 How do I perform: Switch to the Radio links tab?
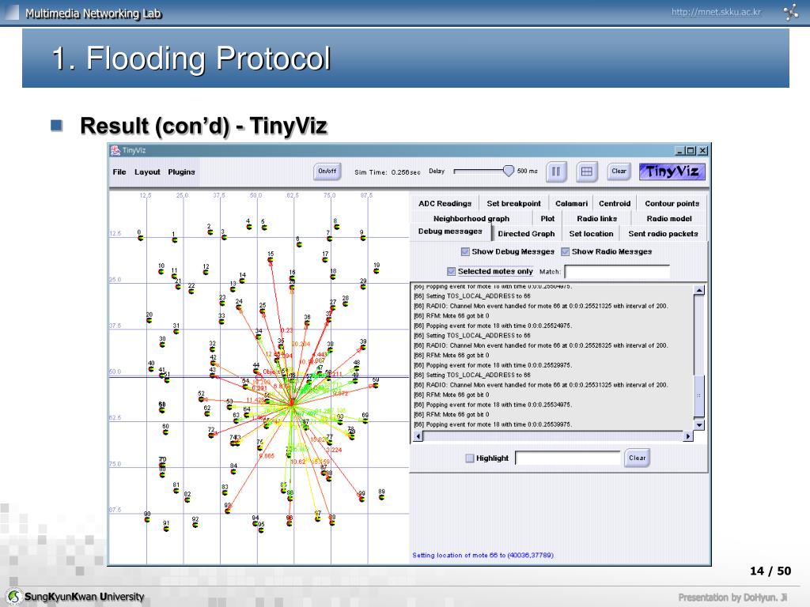point(596,218)
